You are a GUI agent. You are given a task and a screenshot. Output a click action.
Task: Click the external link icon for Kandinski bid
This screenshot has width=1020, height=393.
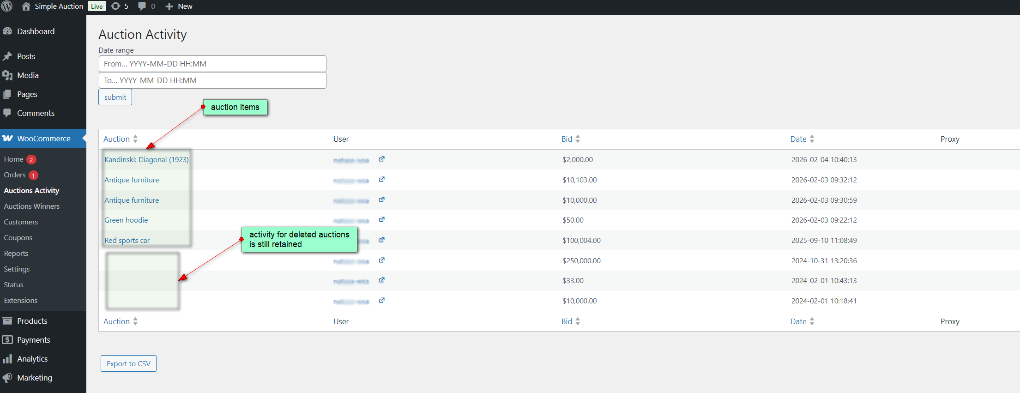pyautogui.click(x=382, y=159)
